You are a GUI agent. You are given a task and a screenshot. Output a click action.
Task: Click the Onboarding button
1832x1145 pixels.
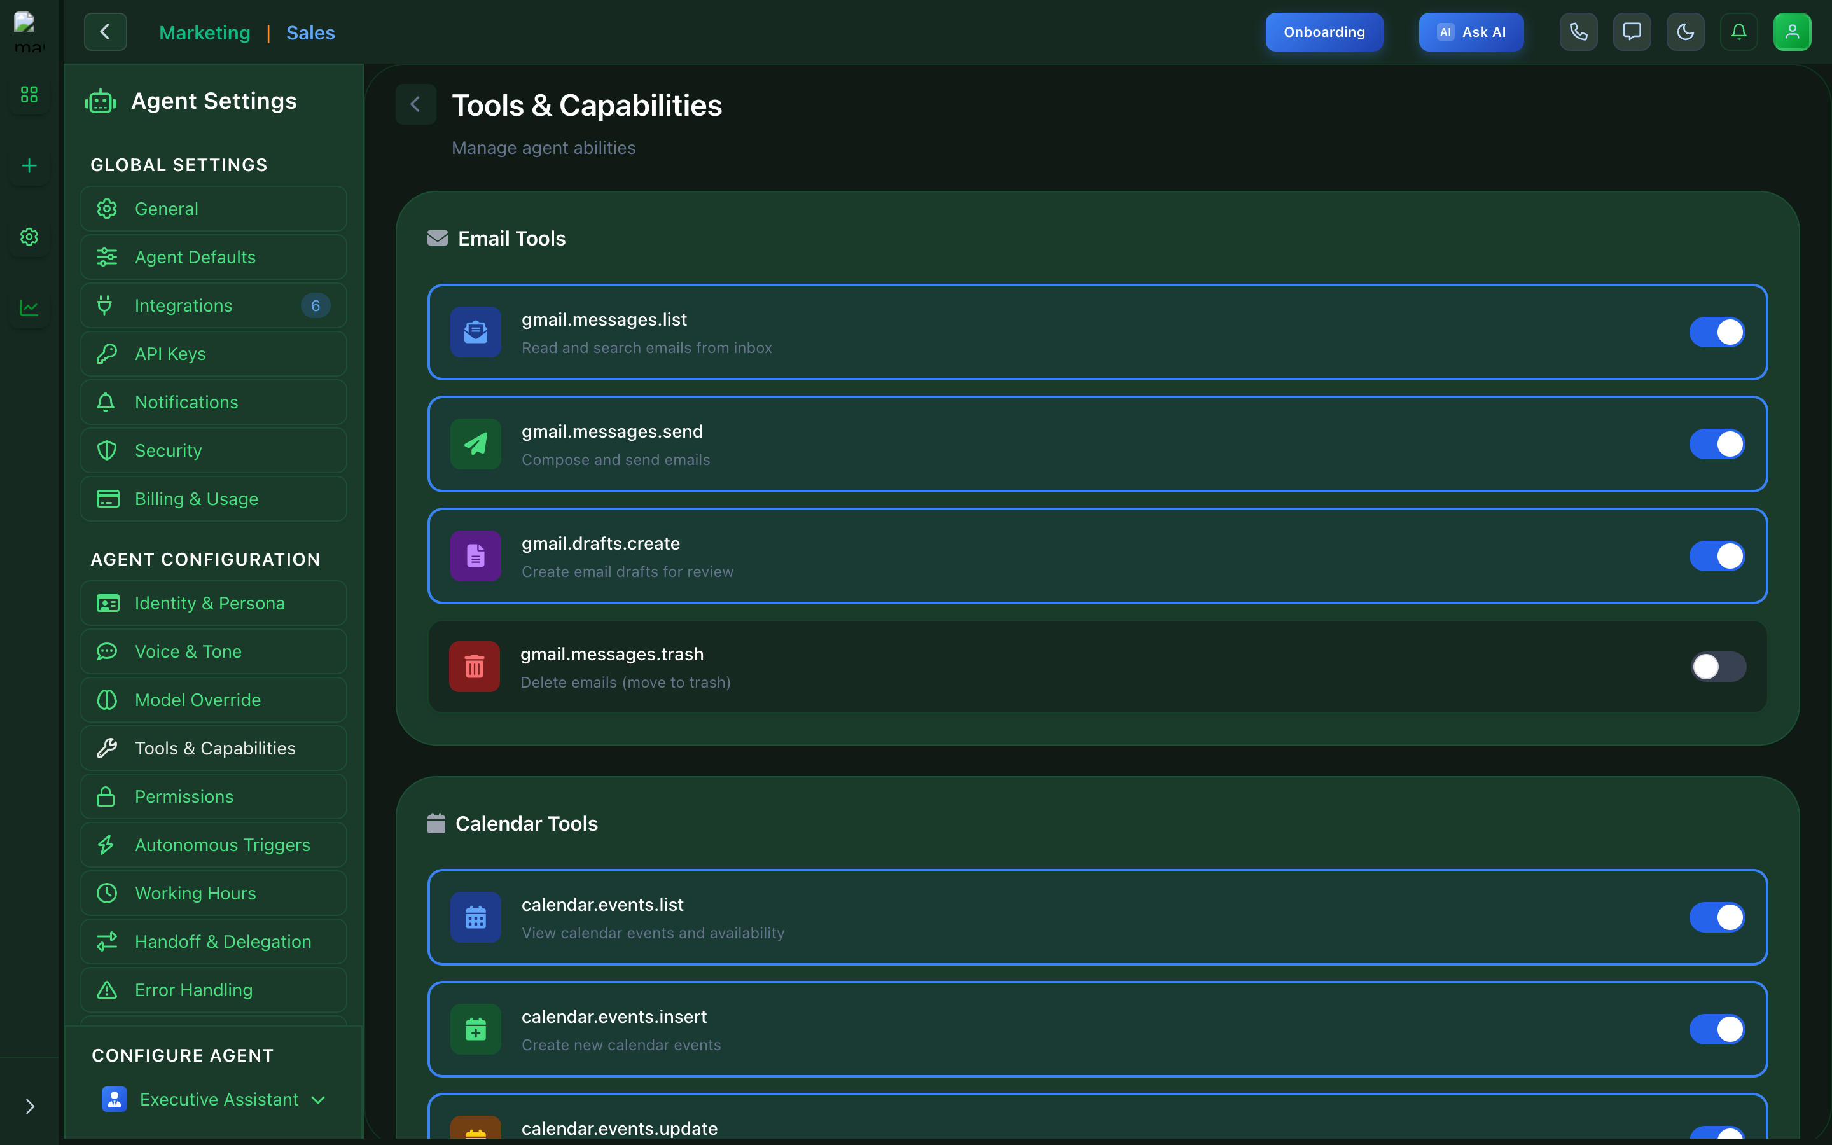pos(1324,32)
